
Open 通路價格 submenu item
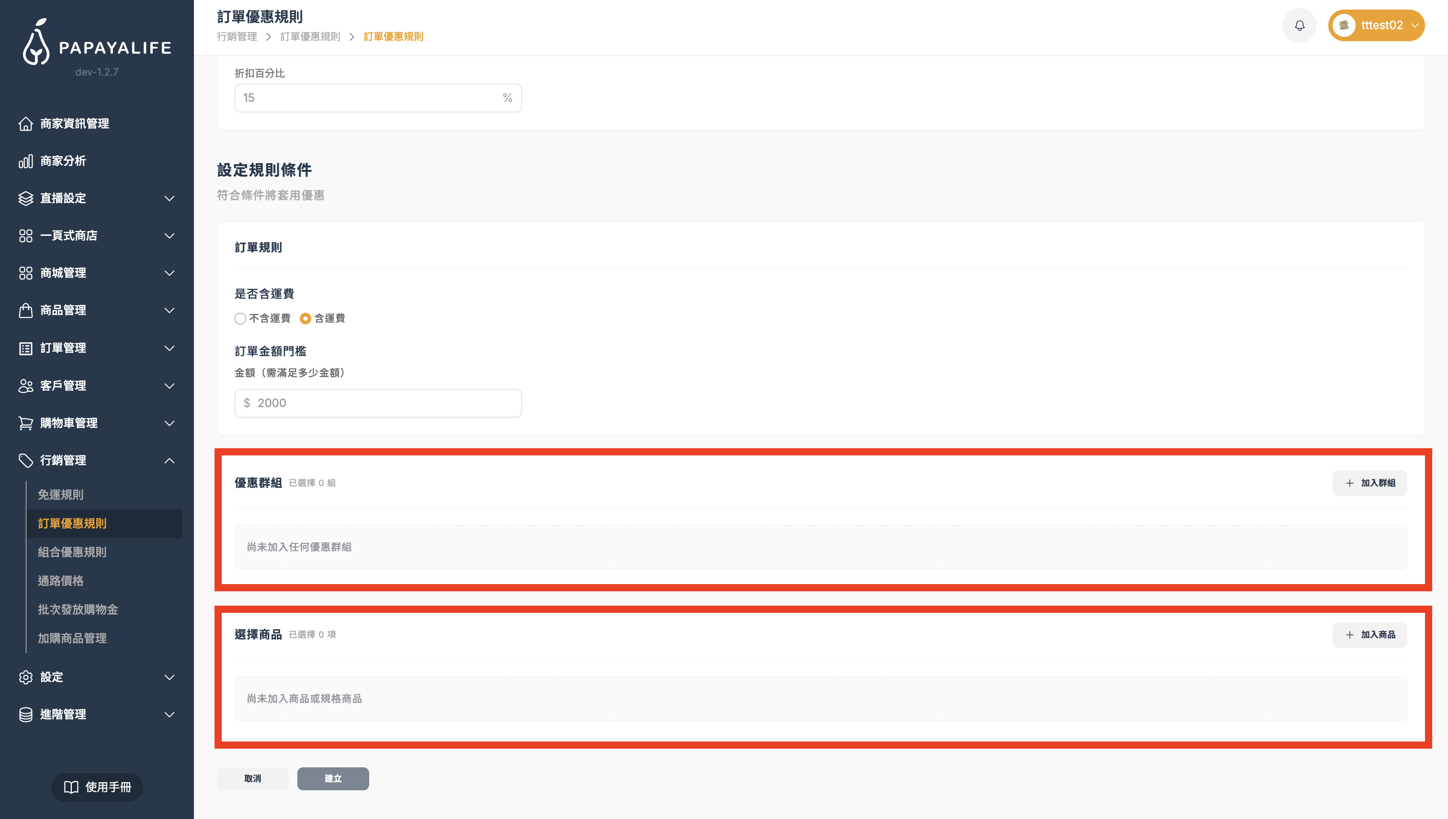coord(61,580)
